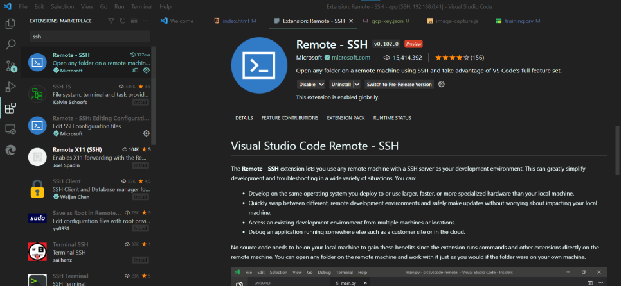Click the SSH FS extension icon
The image size is (621, 286).
pos(37,94)
